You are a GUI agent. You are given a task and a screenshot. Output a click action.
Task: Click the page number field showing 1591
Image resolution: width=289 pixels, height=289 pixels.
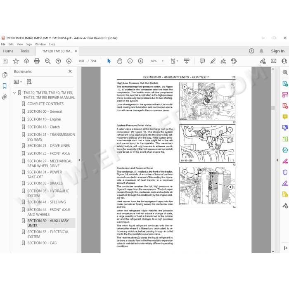(81, 61)
